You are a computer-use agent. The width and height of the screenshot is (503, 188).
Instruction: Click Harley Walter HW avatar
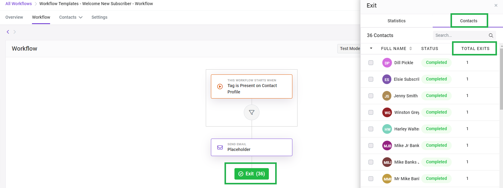tap(387, 129)
